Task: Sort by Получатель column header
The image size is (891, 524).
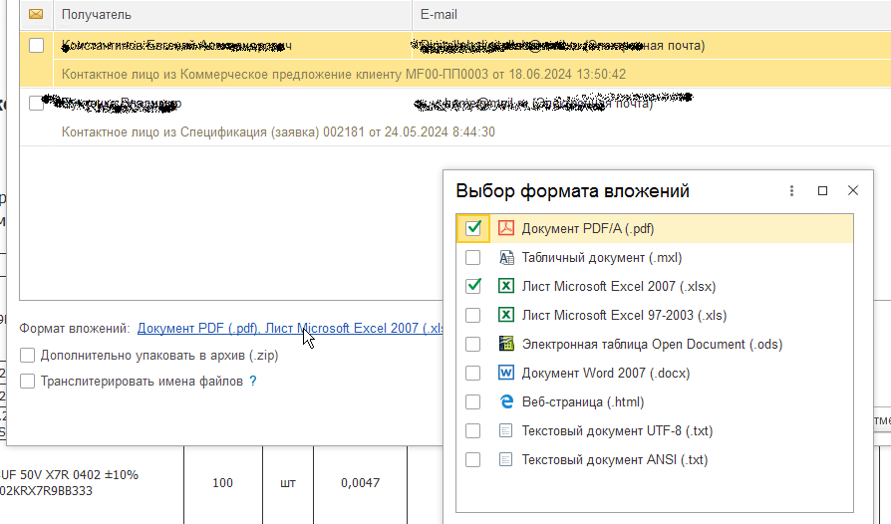Action: tap(96, 15)
